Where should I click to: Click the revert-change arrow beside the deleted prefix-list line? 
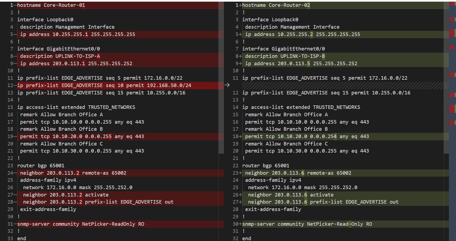pos(227,85)
